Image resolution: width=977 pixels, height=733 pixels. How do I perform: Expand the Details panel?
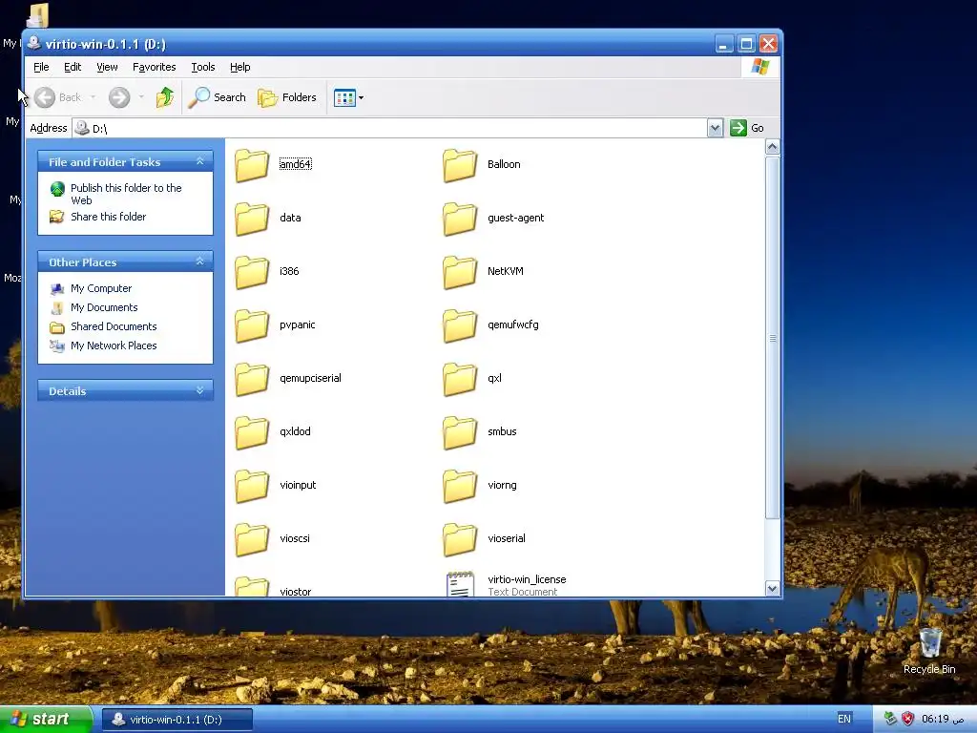click(x=200, y=390)
